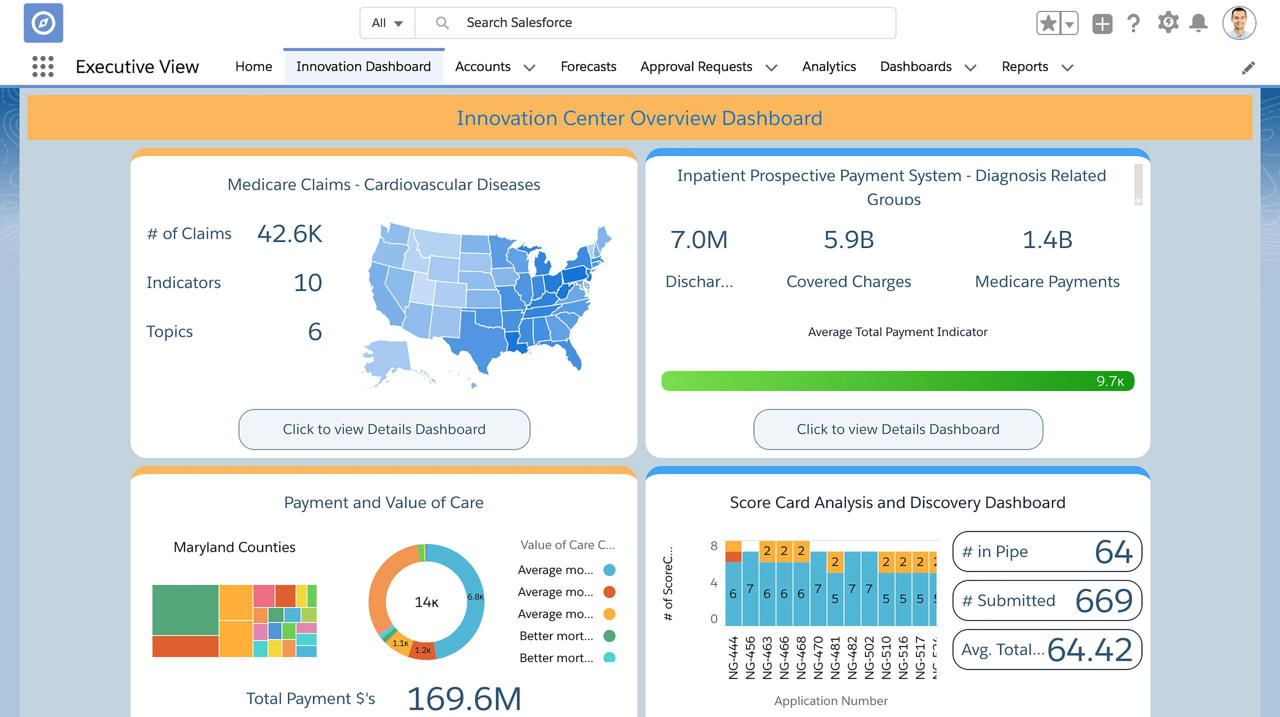Open Medicare Claims details dashboard button
The height and width of the screenshot is (717, 1280).
[x=384, y=429]
